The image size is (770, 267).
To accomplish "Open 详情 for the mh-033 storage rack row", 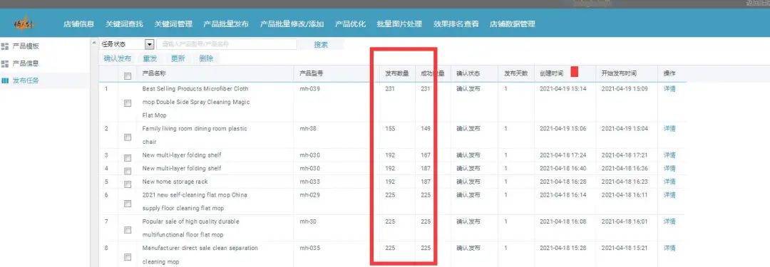I will click(x=669, y=182).
